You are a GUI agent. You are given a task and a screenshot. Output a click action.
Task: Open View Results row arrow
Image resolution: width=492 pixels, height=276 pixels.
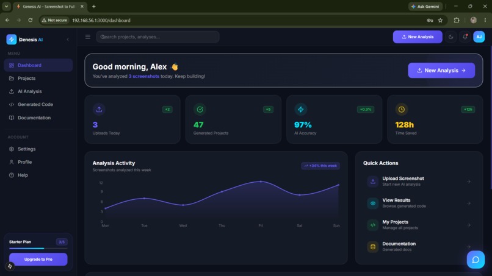[468, 203]
